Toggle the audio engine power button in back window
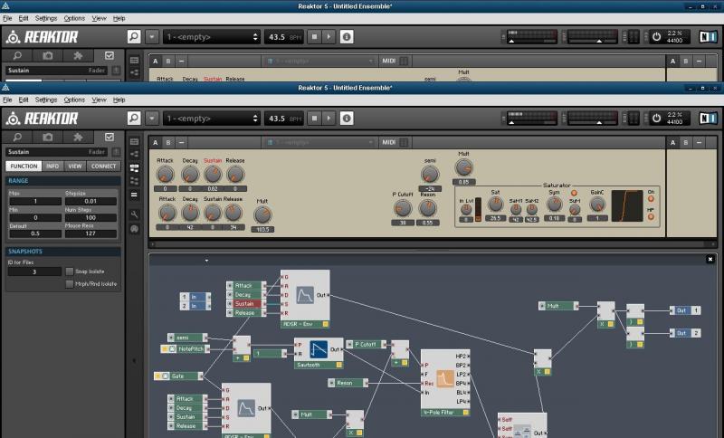The width and height of the screenshot is (724, 438). point(656,37)
